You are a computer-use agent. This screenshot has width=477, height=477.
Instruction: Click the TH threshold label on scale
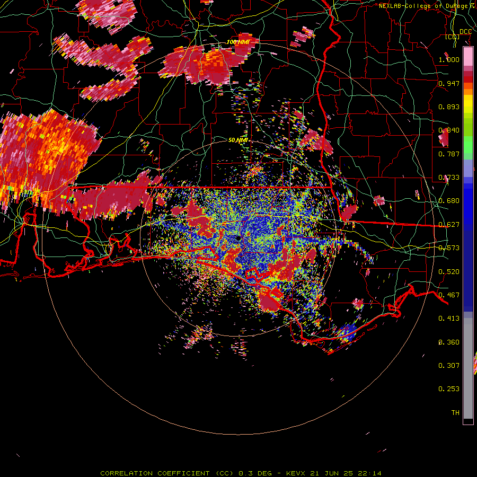tap(455, 413)
